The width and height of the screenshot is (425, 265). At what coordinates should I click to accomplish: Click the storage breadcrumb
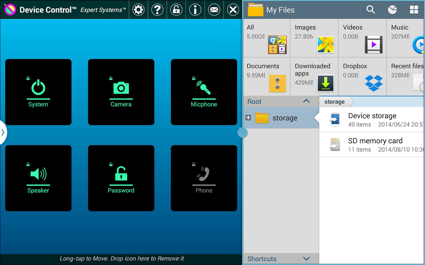[334, 102]
